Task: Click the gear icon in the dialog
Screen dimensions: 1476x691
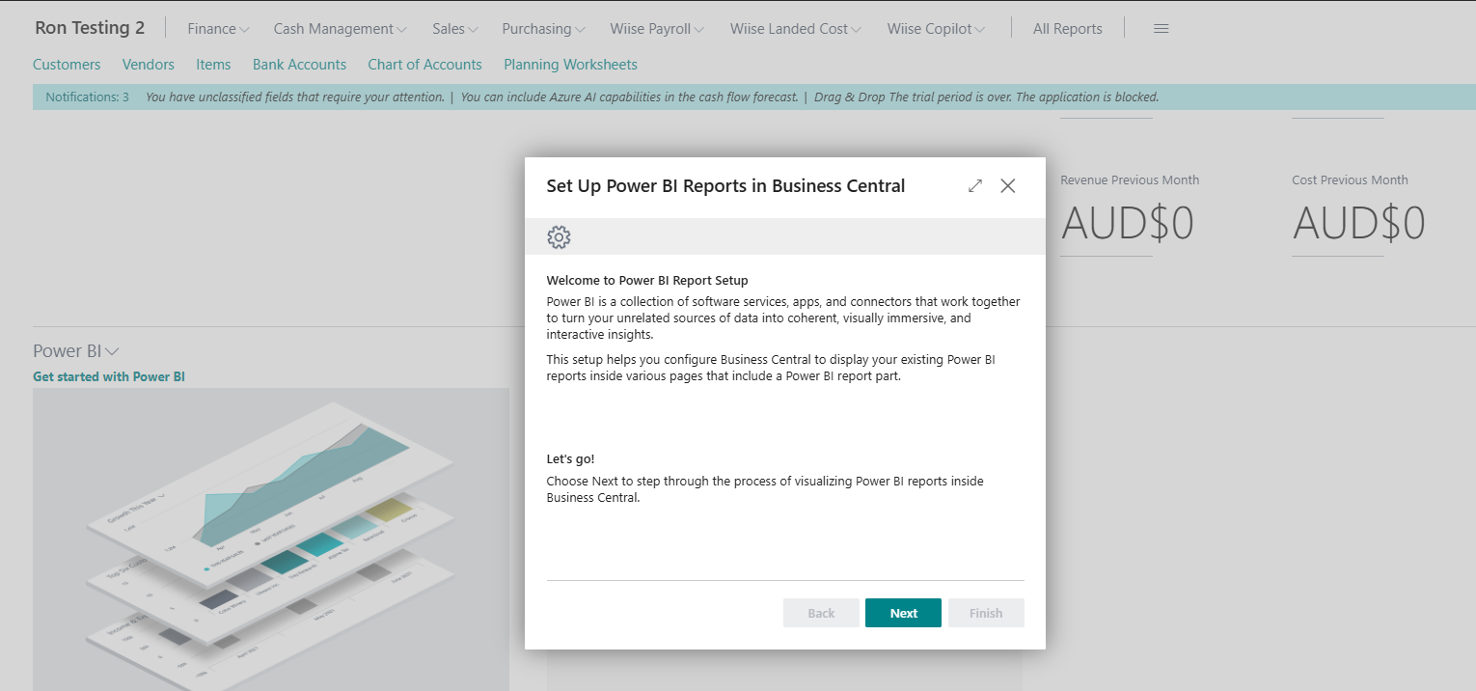Action: pos(559,236)
